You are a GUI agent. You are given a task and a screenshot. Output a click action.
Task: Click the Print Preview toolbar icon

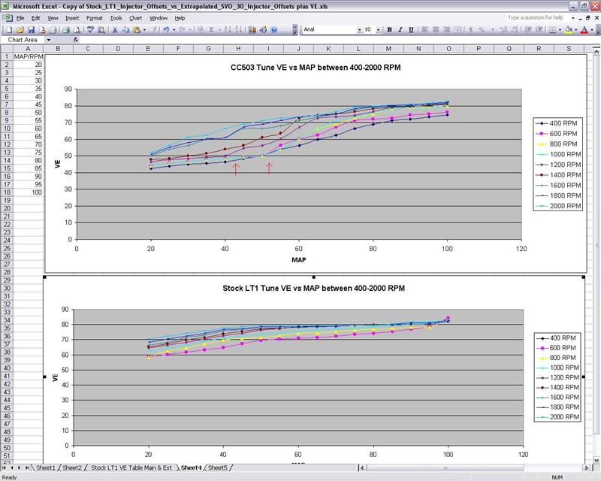(x=77, y=30)
